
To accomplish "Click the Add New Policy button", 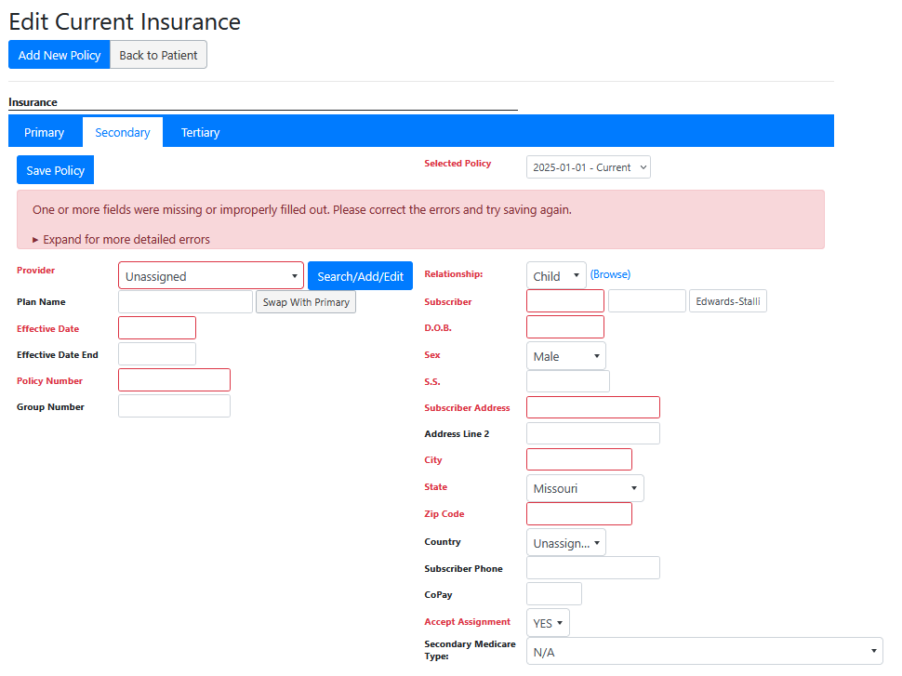I will 60,55.
